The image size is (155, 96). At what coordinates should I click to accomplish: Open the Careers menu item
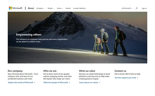point(68,8)
